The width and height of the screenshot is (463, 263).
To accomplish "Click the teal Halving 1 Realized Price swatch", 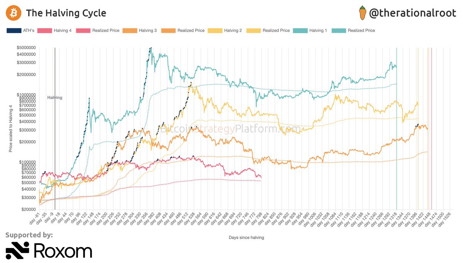I will coord(338,31).
